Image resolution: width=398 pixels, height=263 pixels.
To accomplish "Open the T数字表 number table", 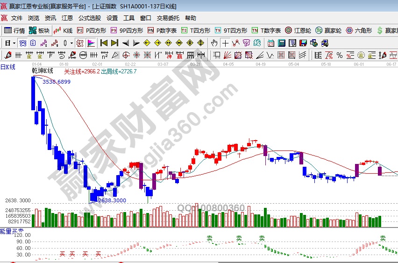I will click(x=266, y=30).
